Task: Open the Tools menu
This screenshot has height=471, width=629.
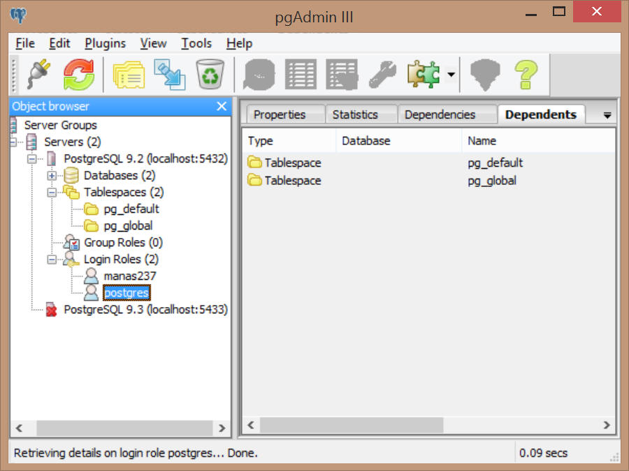Action: pos(196,43)
